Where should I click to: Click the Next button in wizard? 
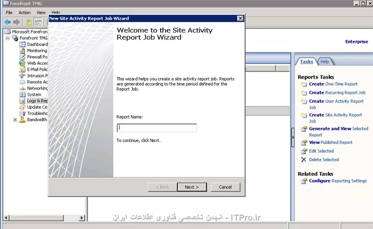pyautogui.click(x=192, y=187)
